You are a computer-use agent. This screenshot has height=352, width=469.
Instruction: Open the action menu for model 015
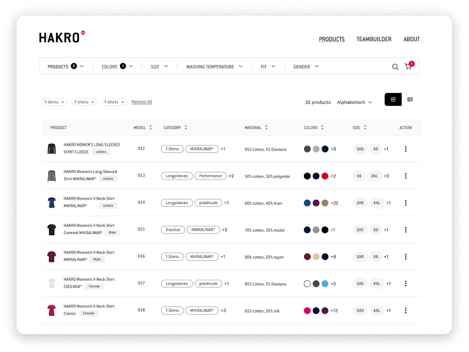(406, 229)
